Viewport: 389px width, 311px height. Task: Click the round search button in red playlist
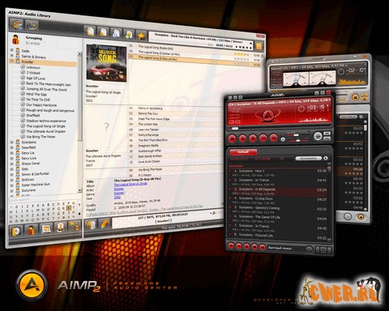pos(309,249)
